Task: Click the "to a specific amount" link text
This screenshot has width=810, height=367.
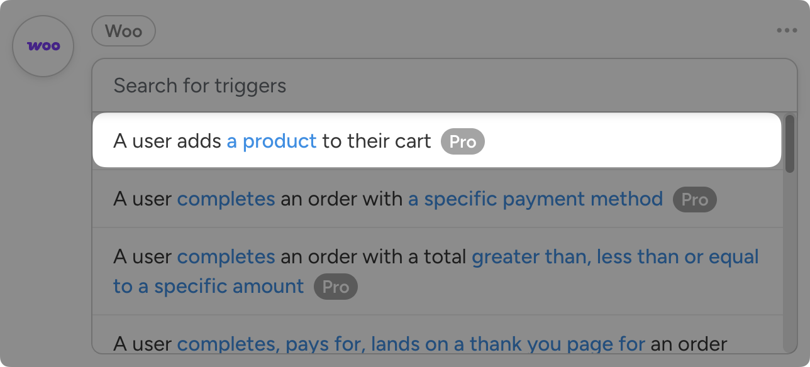Action: [208, 287]
